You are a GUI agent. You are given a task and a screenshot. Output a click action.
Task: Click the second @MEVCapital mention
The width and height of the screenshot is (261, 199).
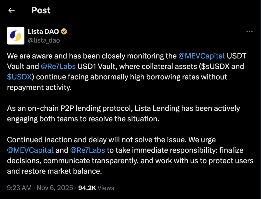click(30, 150)
